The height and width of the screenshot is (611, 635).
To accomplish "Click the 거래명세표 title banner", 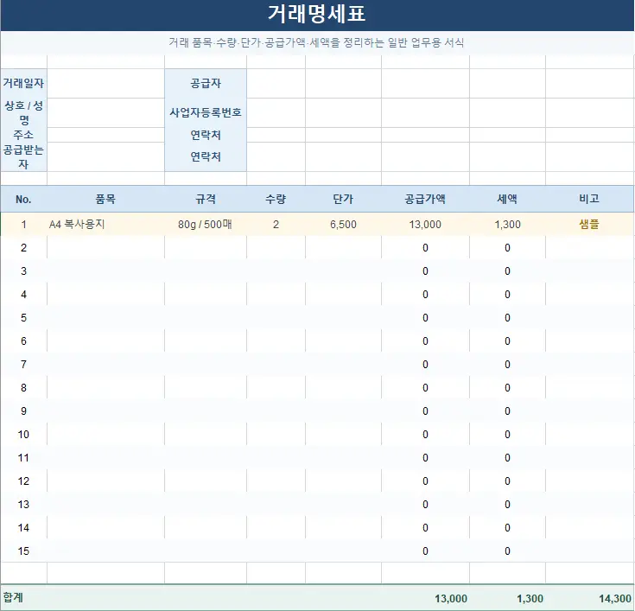I will (x=317, y=15).
